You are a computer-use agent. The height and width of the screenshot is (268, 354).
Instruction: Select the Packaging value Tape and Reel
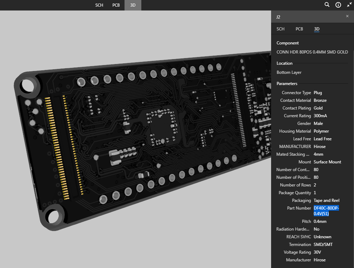tap(326, 200)
